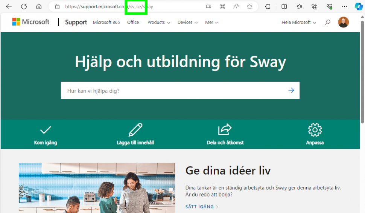365x213 pixels.
Task: Open the Kom igång label
Action: (x=46, y=143)
